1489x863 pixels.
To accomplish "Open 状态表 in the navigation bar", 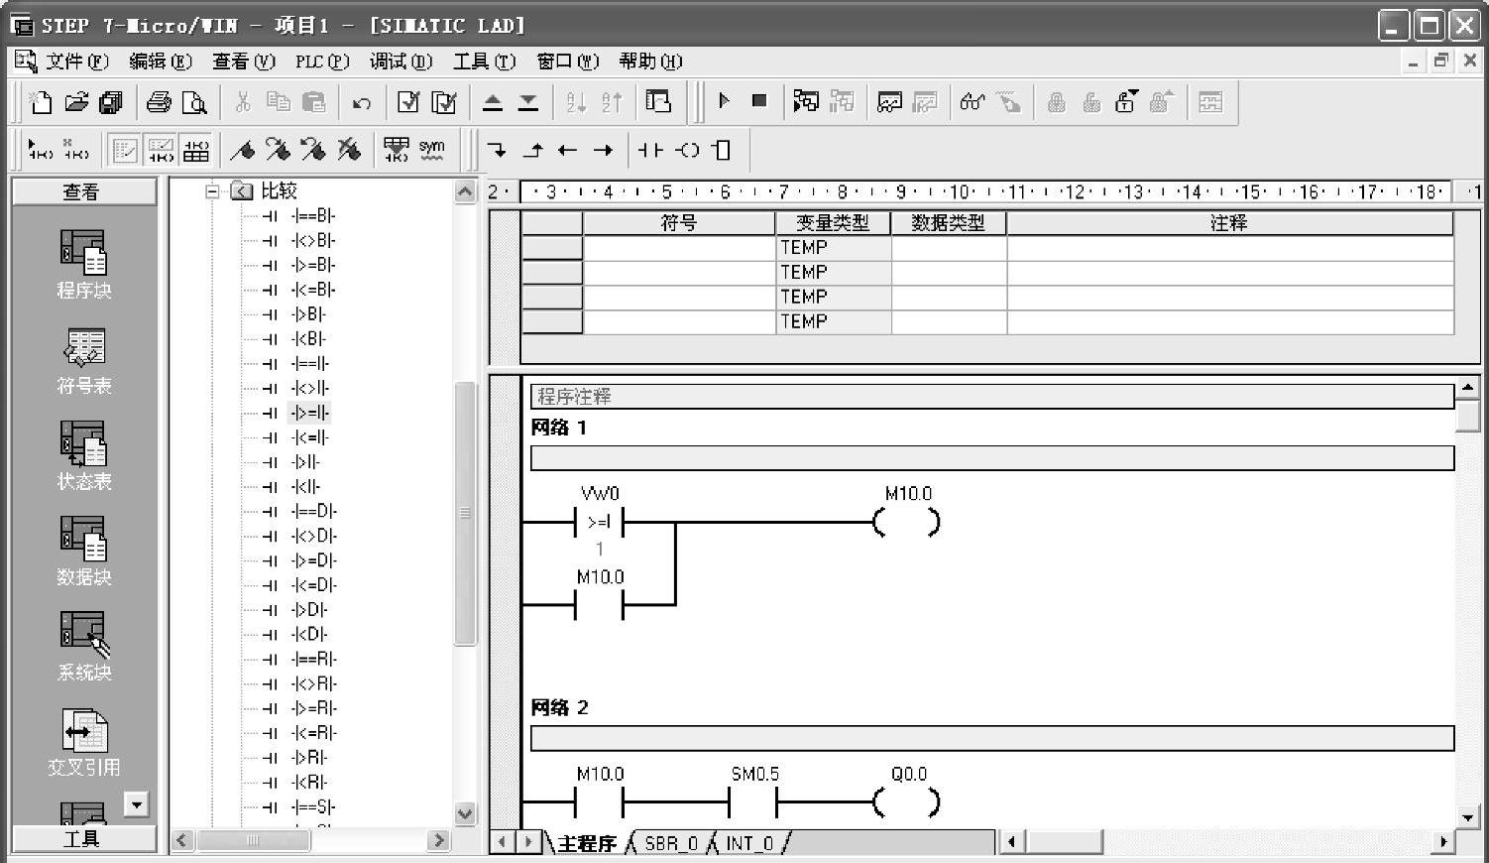I will tap(83, 456).
